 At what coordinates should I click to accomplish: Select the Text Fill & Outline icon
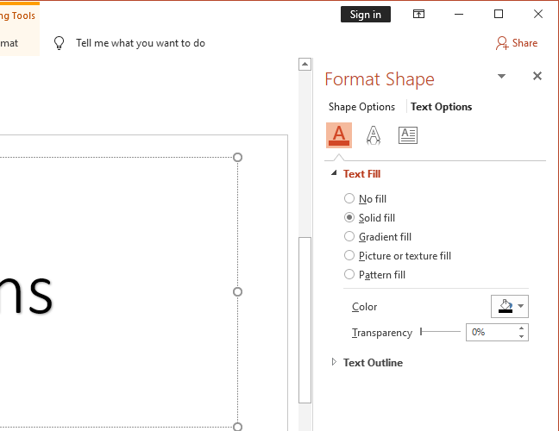pos(339,134)
